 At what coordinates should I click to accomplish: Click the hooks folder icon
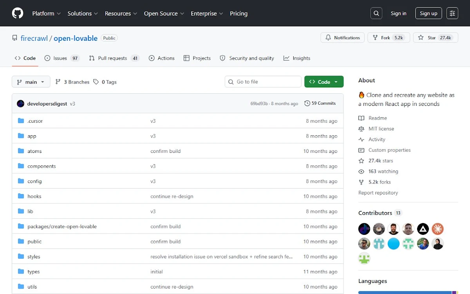pyautogui.click(x=21, y=196)
